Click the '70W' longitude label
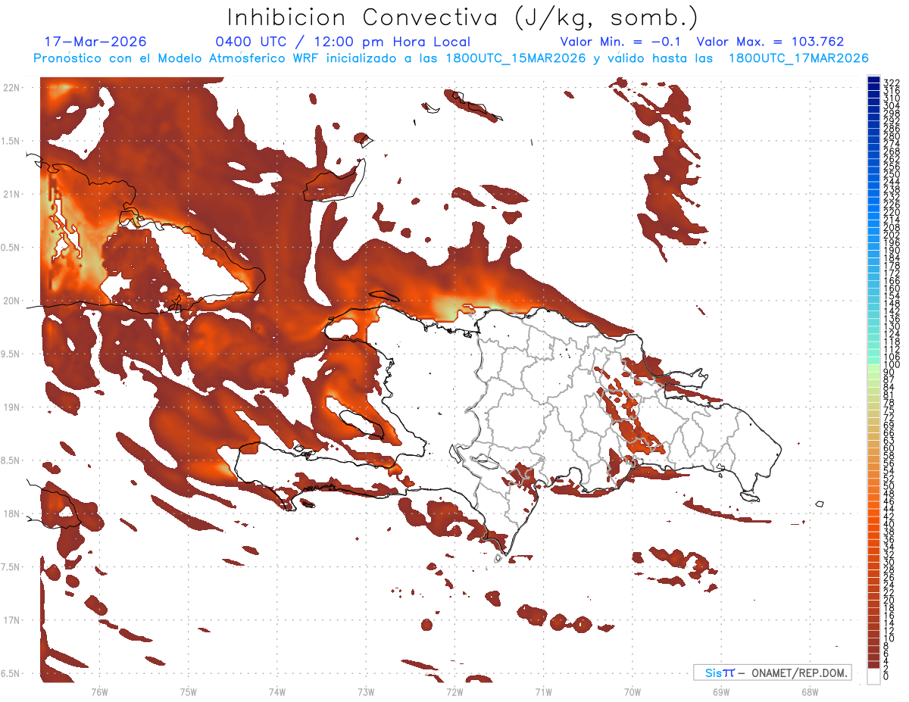The image size is (909, 702). [x=632, y=691]
